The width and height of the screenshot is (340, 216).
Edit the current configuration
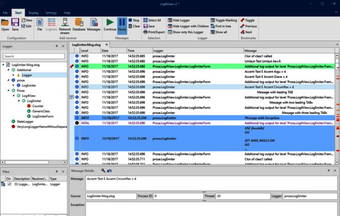26,26
